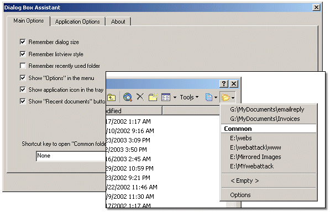Close the Dialog Box Assistant window
Viewport: 330px width, 212px height.
pyautogui.click(x=316, y=8)
